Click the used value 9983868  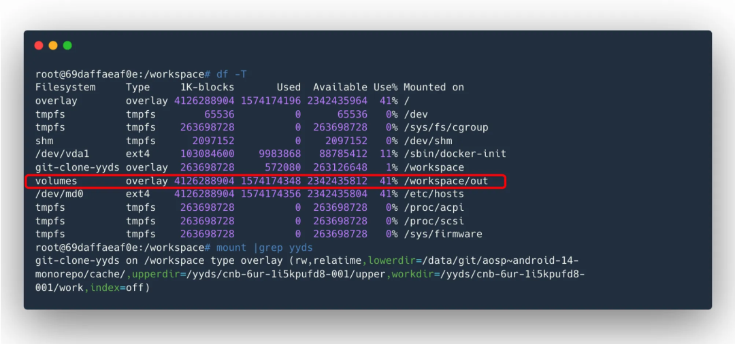pyautogui.click(x=280, y=154)
